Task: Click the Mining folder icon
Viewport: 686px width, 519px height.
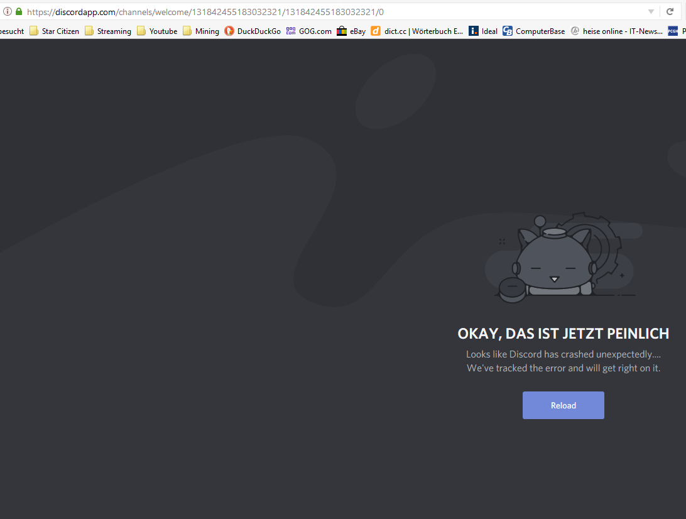Action: 187,31
